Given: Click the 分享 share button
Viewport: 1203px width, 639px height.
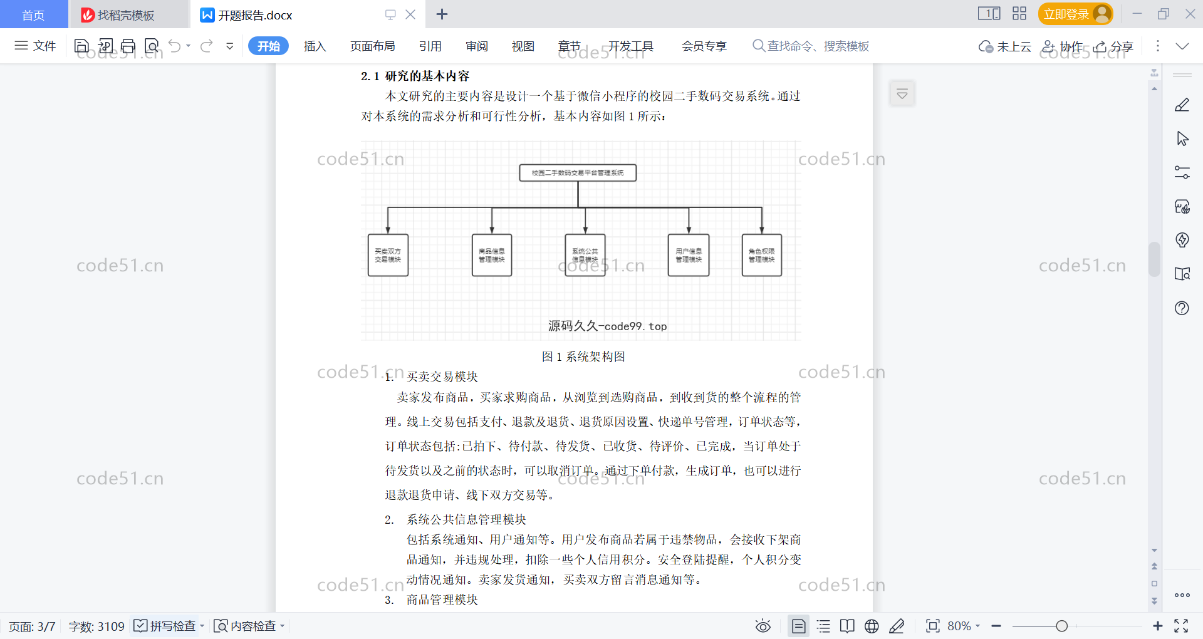Looking at the screenshot, I should click(x=1113, y=46).
